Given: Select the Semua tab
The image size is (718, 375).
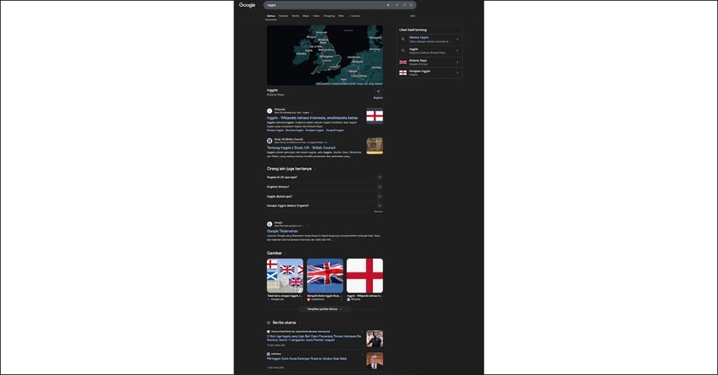Looking at the screenshot, I should click(x=271, y=16).
